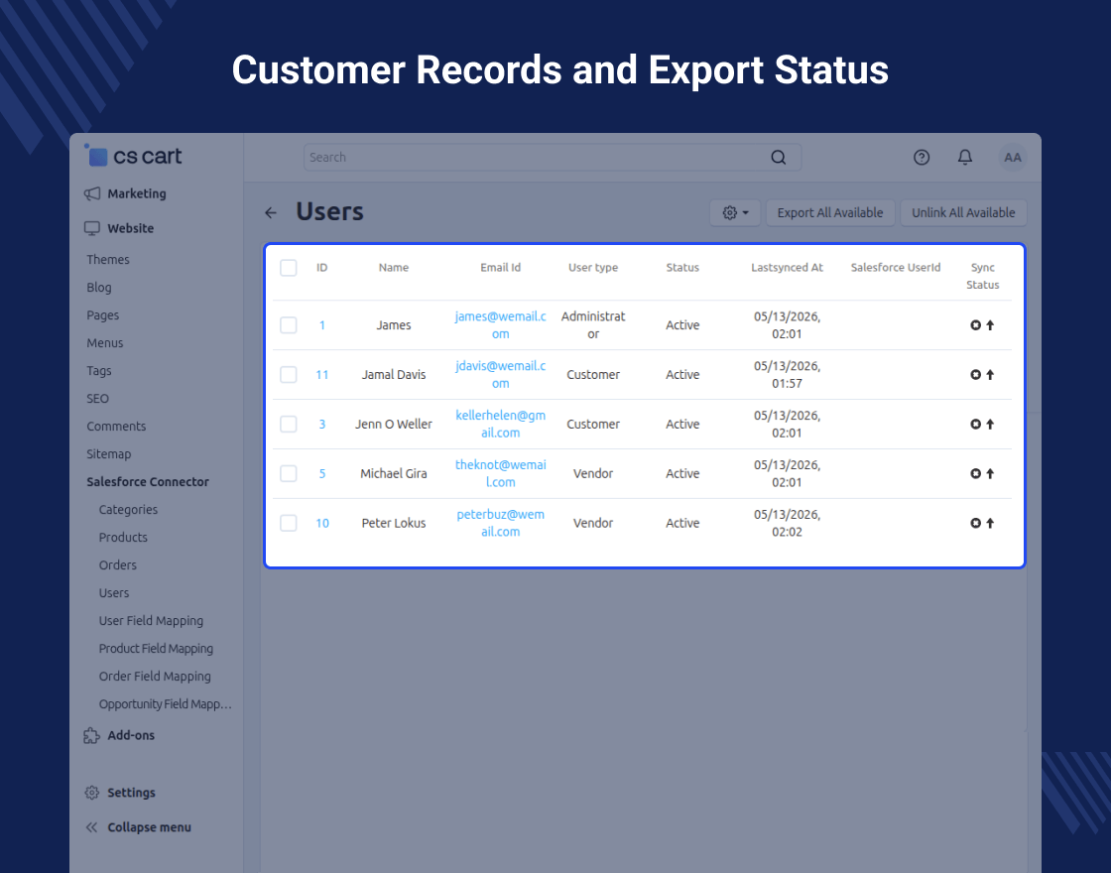Image resolution: width=1111 pixels, height=873 pixels.
Task: Open SEO sidebar item
Action: pyautogui.click(x=98, y=398)
